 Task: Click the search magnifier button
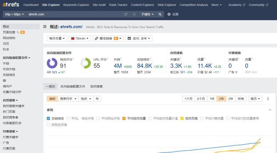coord(160,14)
